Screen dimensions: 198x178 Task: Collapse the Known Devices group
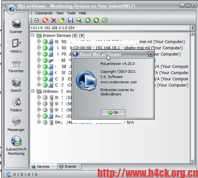33,35
